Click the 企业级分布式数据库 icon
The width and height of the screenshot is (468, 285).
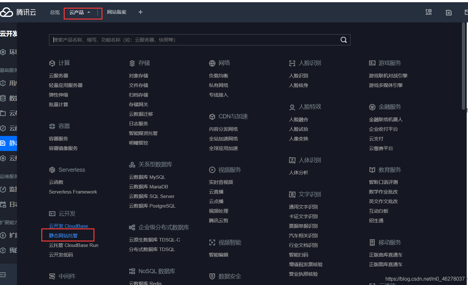tap(132, 227)
